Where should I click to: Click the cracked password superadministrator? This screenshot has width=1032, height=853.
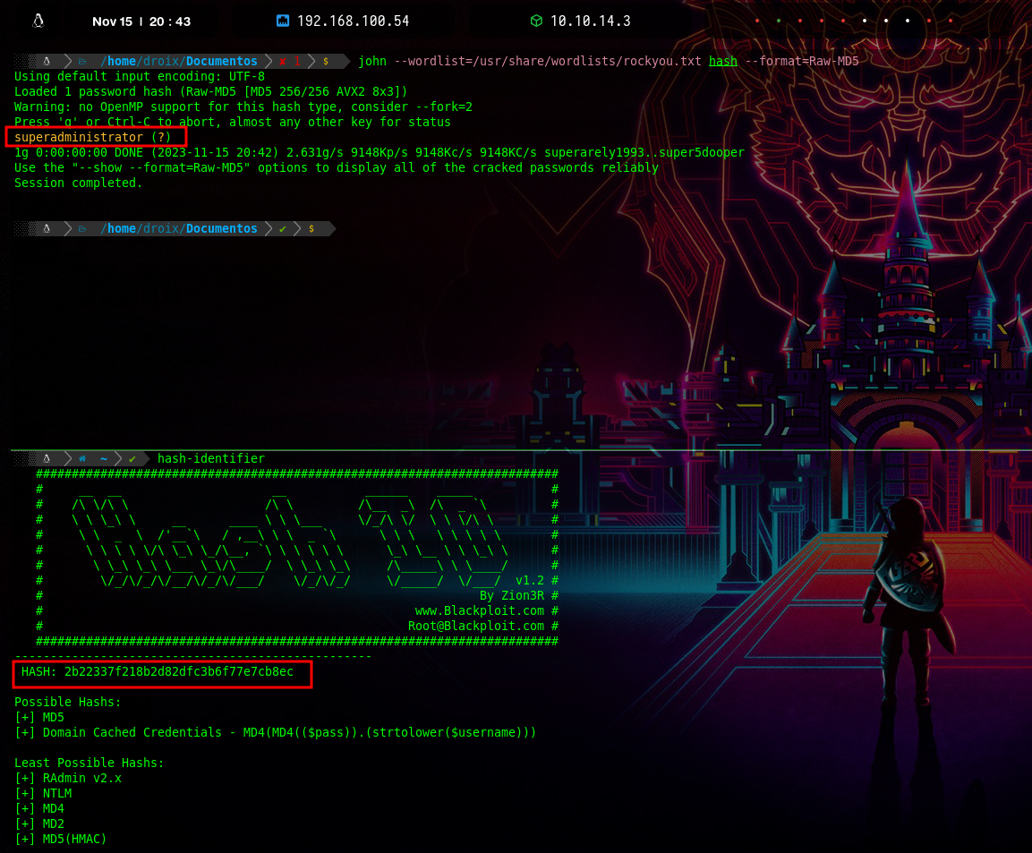(x=79, y=137)
